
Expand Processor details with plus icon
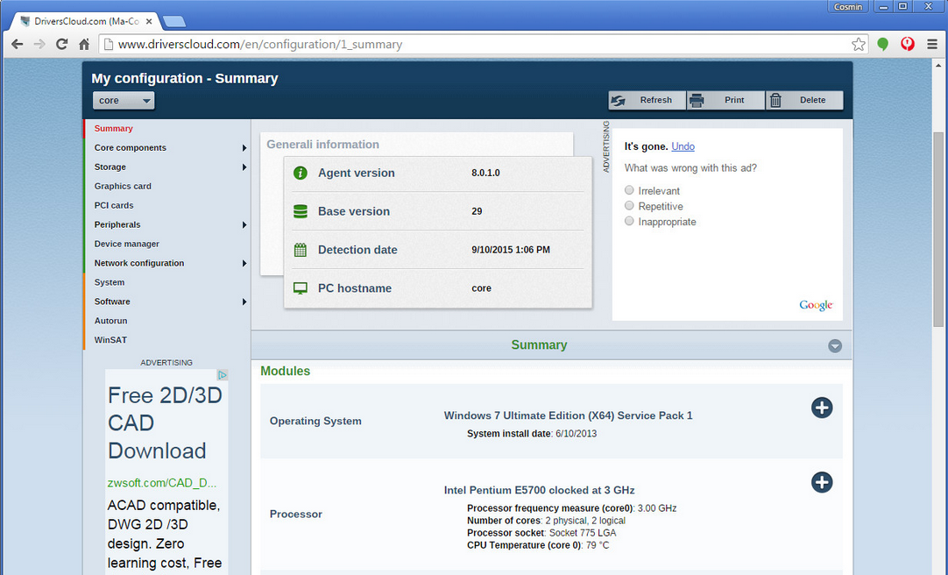coord(822,482)
